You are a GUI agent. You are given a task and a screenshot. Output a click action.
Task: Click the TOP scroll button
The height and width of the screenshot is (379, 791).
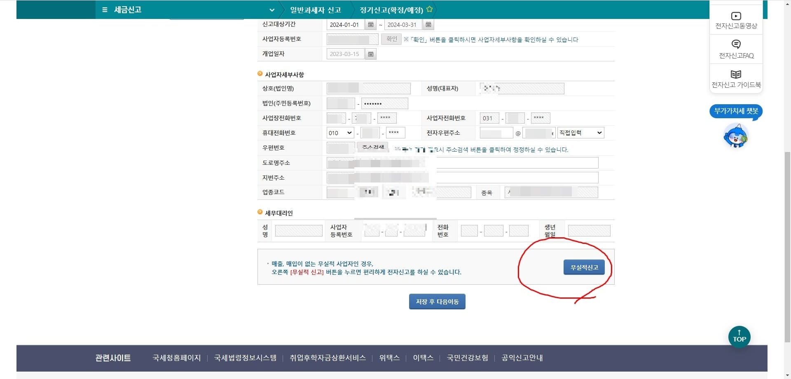tap(739, 337)
